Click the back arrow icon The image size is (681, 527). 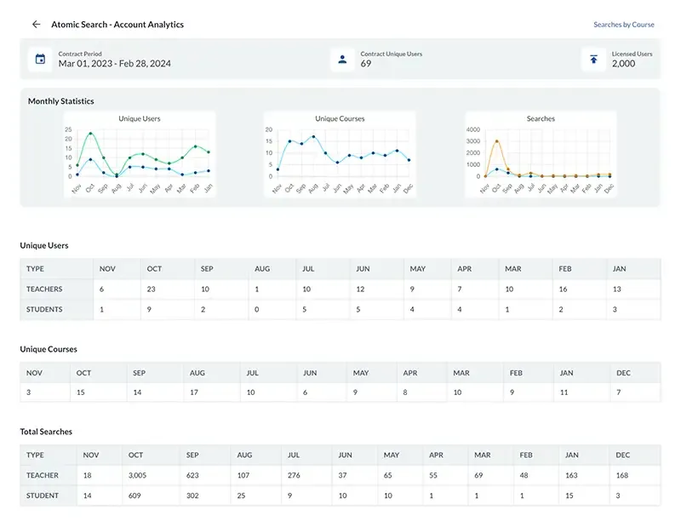click(36, 24)
